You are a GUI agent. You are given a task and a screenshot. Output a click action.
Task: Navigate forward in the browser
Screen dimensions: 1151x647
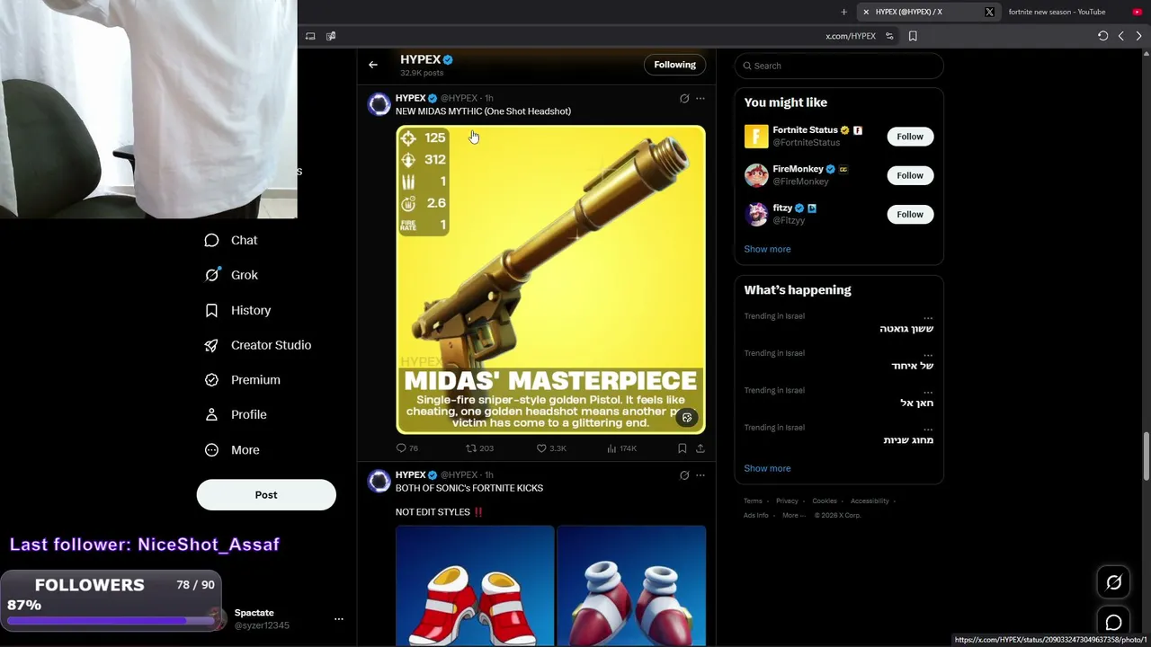point(1138,36)
